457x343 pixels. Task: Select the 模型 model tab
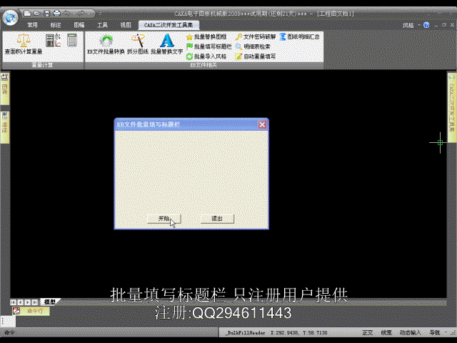coord(50,302)
